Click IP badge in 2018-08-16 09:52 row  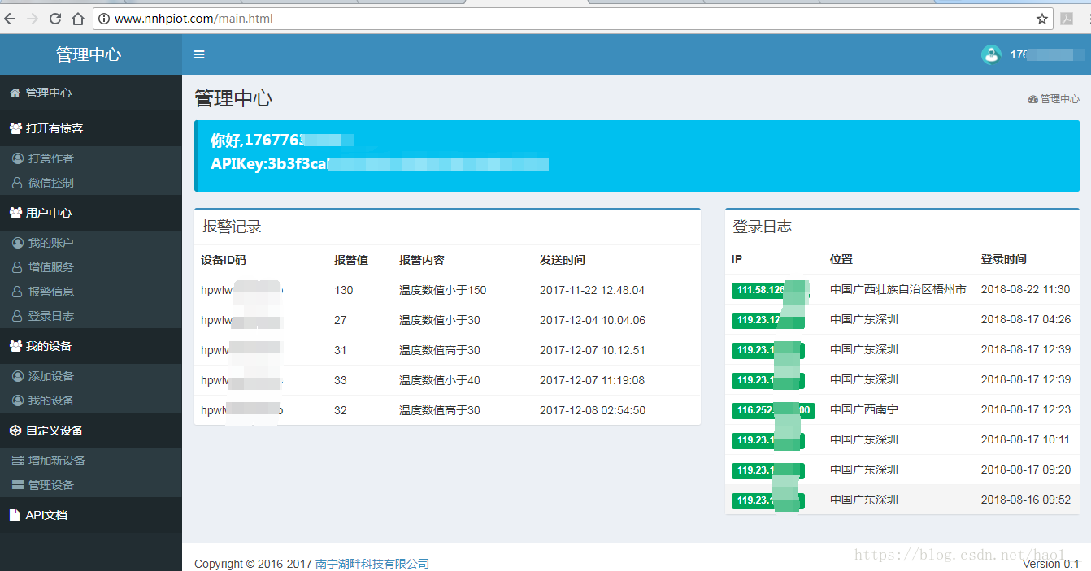768,500
